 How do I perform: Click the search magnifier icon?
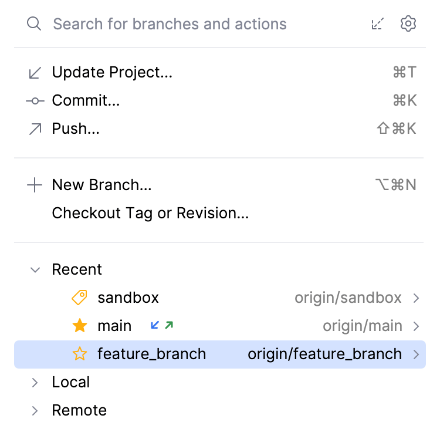34,24
